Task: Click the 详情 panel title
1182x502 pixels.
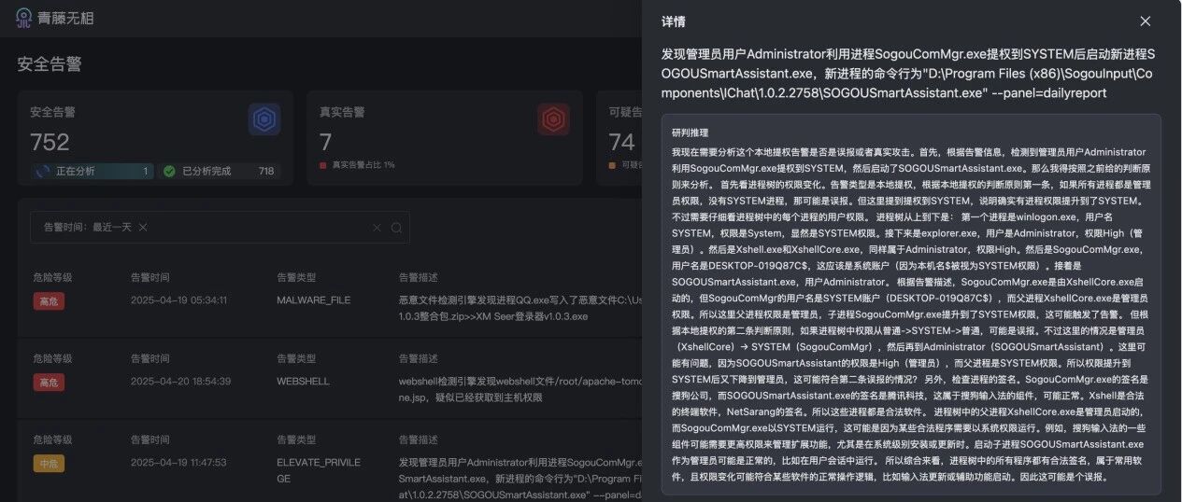Action: pos(673,21)
